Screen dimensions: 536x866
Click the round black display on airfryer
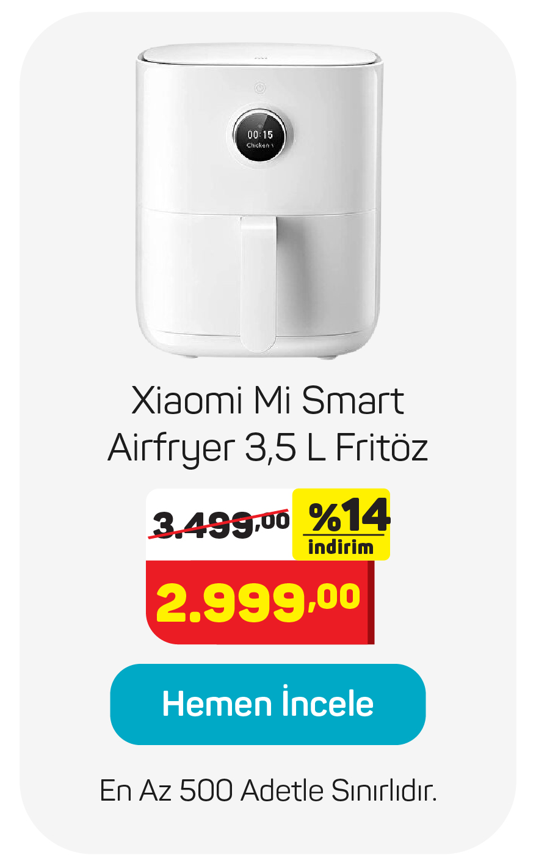[260, 138]
